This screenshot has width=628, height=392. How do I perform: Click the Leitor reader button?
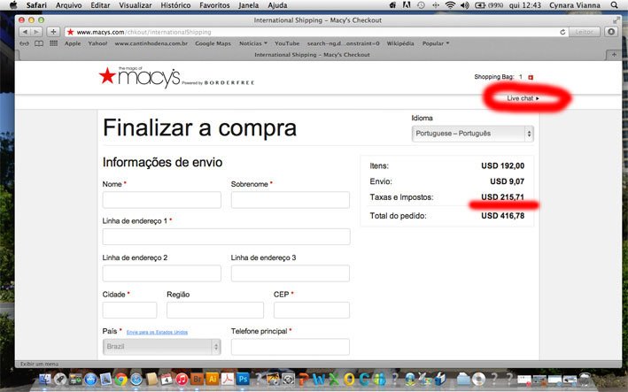[584, 32]
